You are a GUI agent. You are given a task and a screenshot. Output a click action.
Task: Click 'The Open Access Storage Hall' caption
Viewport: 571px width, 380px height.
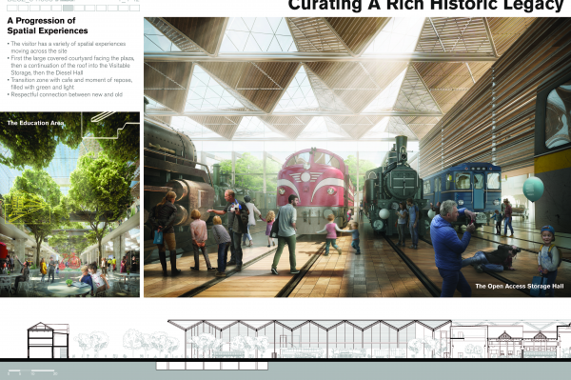520,287
